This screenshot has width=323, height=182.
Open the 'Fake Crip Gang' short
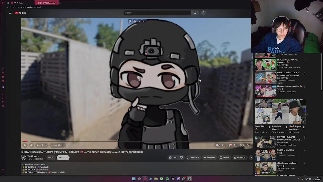pos(280,112)
